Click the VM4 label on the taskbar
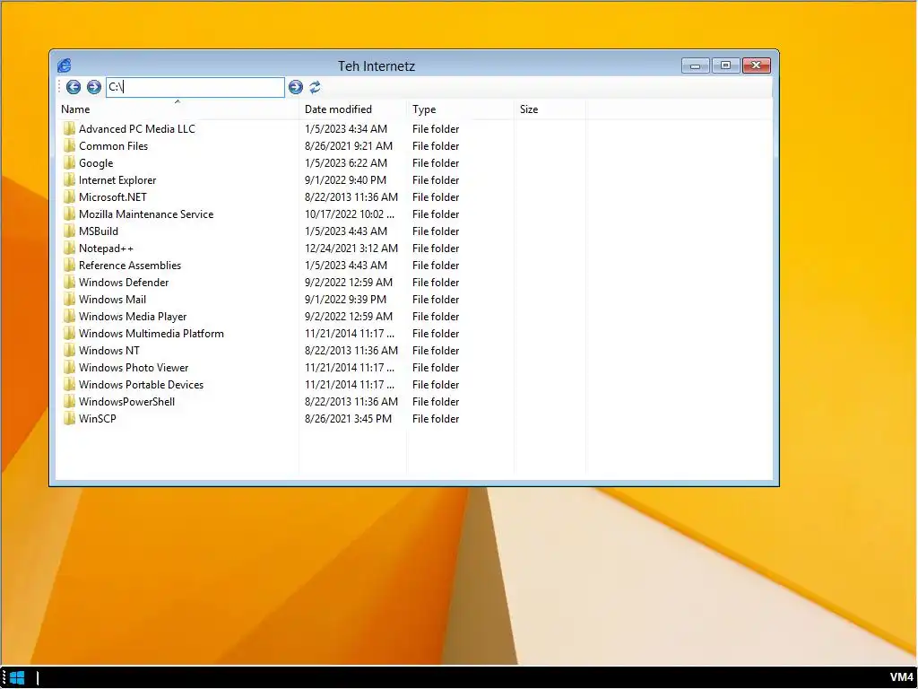This screenshot has height=689, width=918. point(902,677)
